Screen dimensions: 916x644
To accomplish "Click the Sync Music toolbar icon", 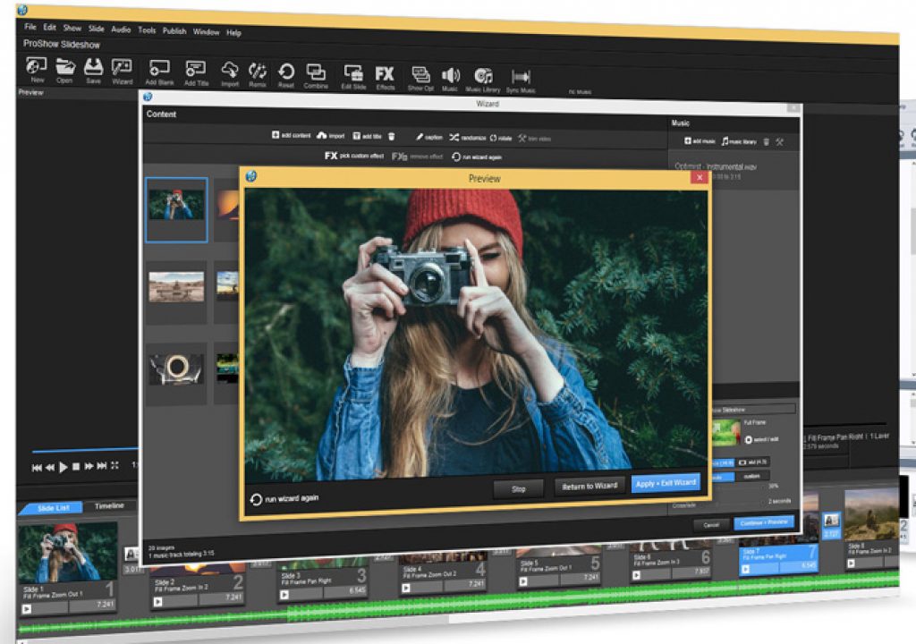I will pyautogui.click(x=521, y=80).
